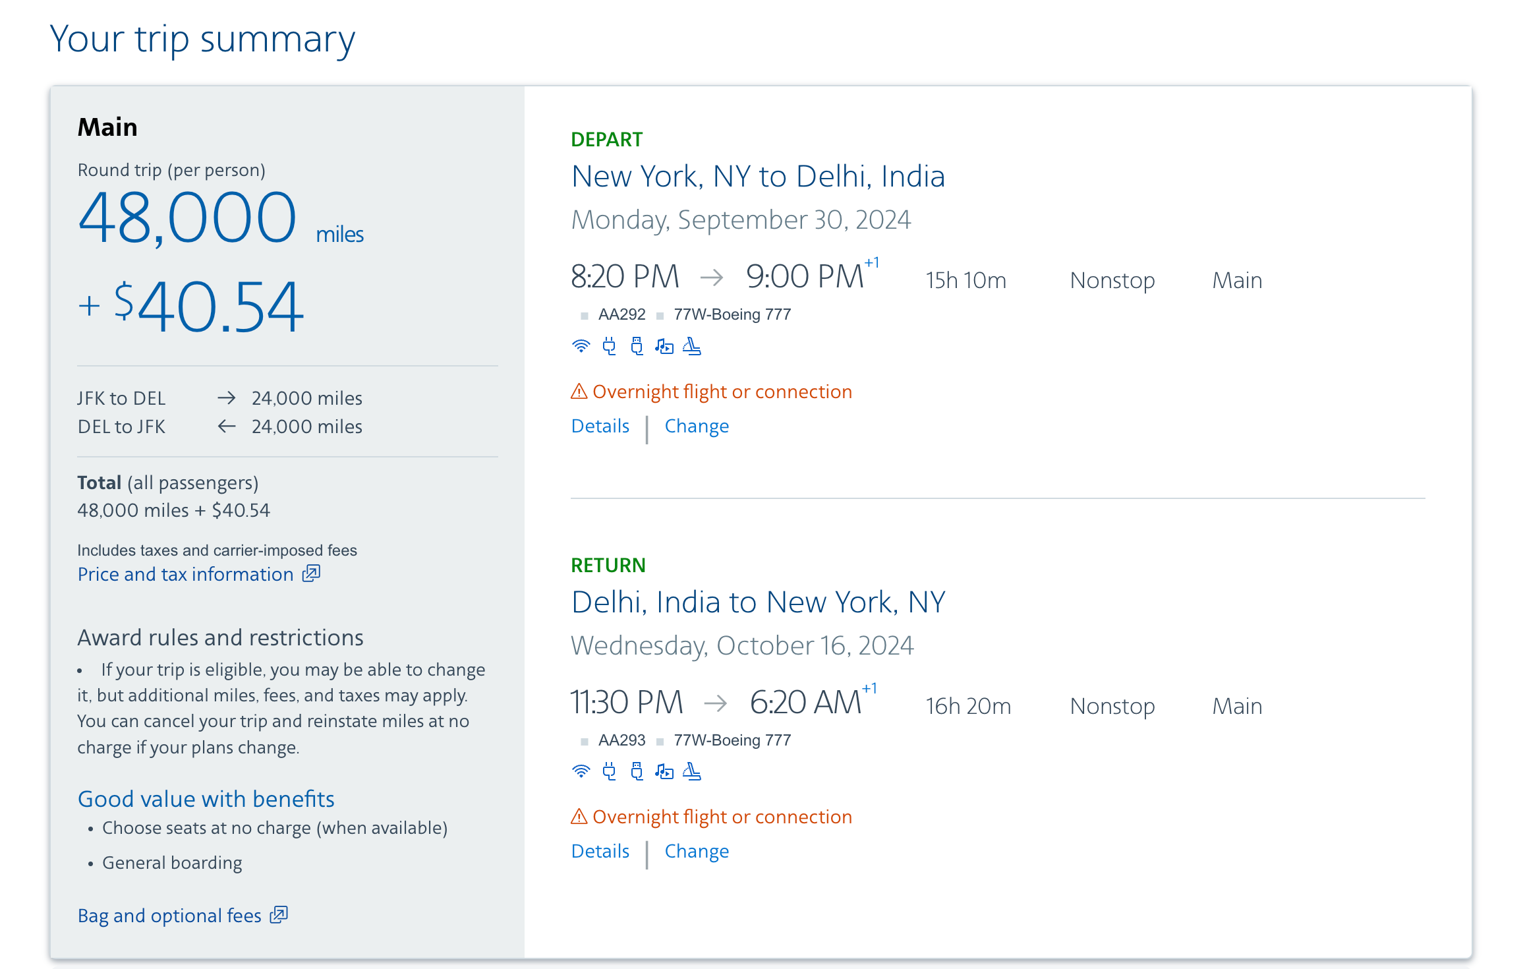Screen dimensions: 1525x969
Task: Click the Good value with benefits heading
Action: (206, 799)
